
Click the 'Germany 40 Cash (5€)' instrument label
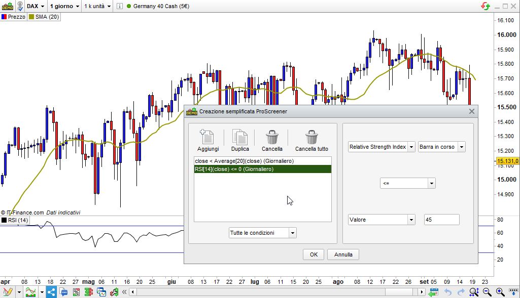[161, 6]
